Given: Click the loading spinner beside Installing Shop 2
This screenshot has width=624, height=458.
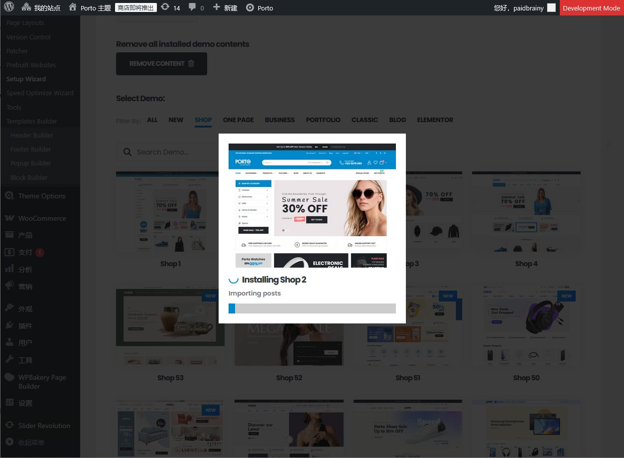Looking at the screenshot, I should click(x=234, y=280).
